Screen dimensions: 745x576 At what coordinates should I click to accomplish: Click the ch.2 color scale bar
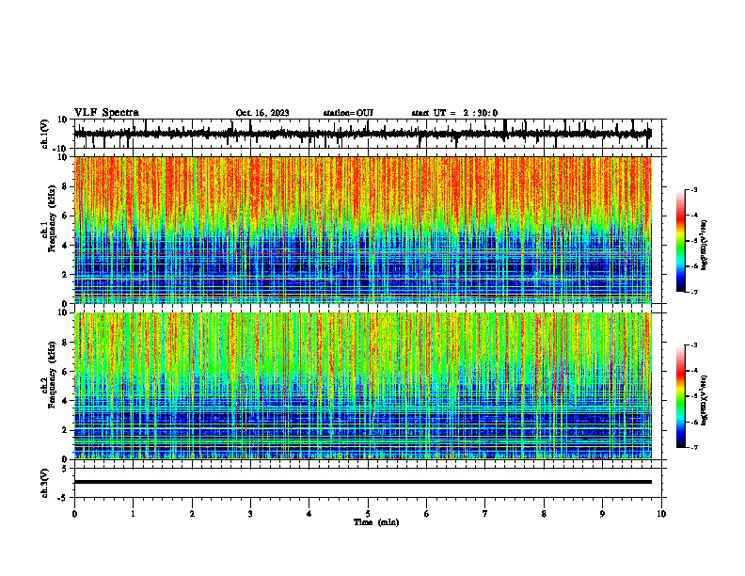[x=681, y=396]
